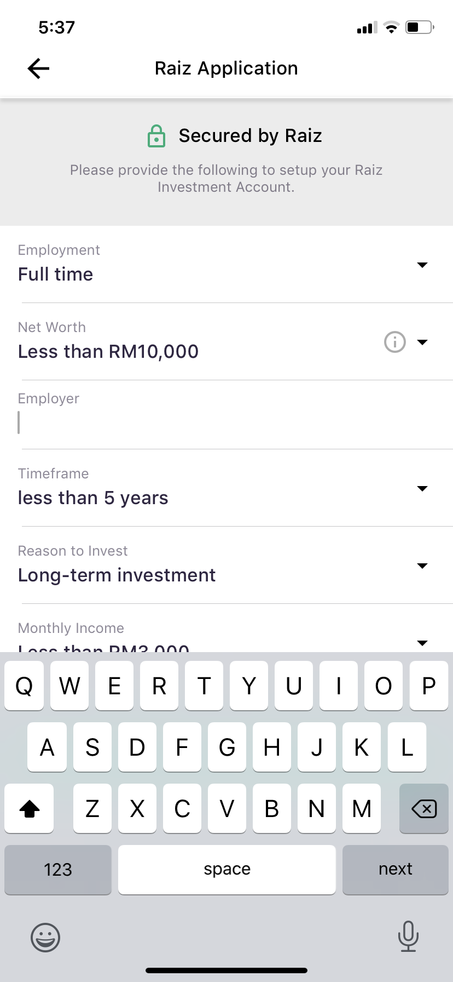This screenshot has width=453, height=982.
Task: Toggle the keyboard shift key
Action: click(x=30, y=808)
